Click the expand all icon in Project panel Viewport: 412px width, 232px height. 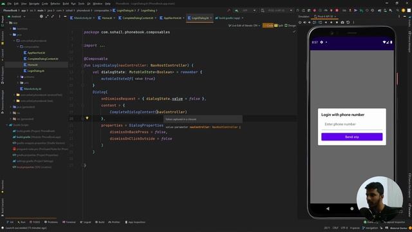(47, 16)
